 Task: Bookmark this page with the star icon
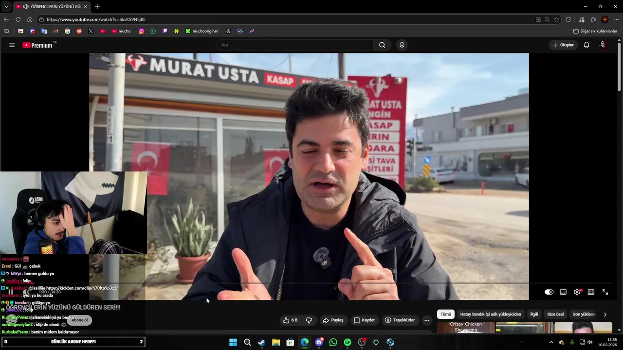coord(556,19)
